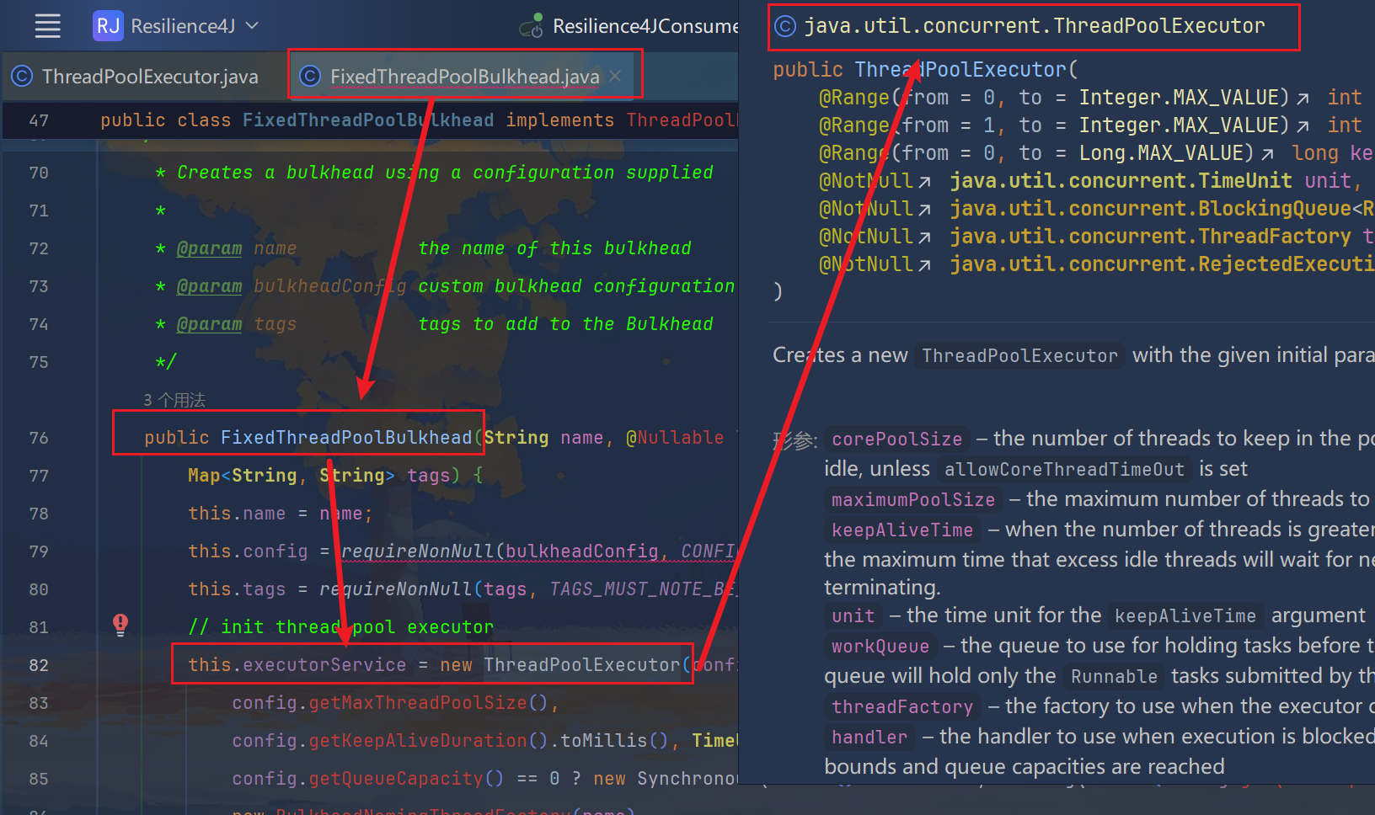Screen dimensions: 1375x815
Task: Click external arrow after Long.MAX_VALUE @Range
Action: point(1267,154)
